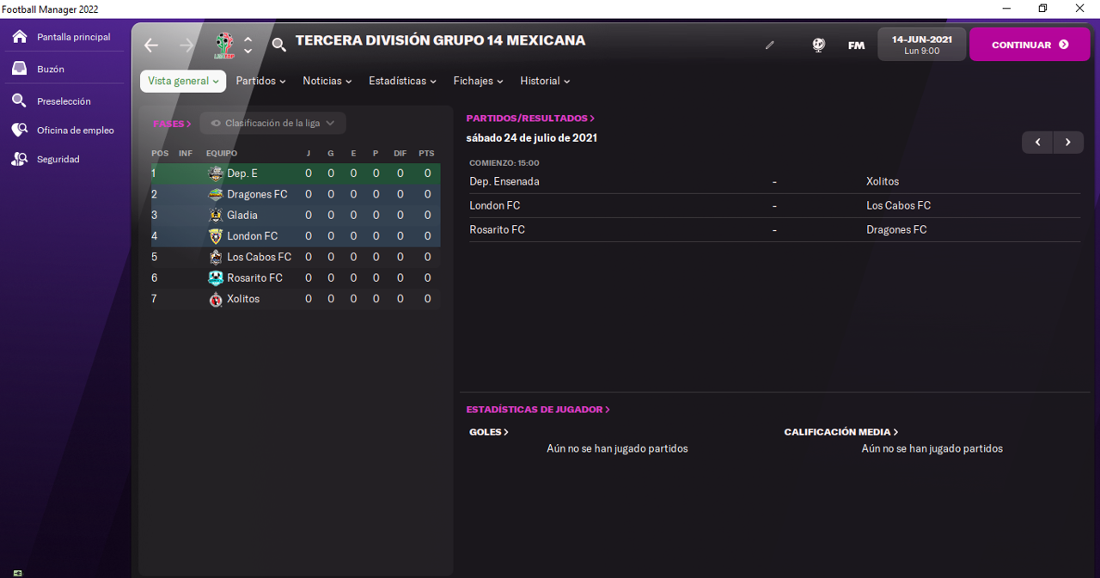Show previous fixtures with left arrow button

point(1038,143)
